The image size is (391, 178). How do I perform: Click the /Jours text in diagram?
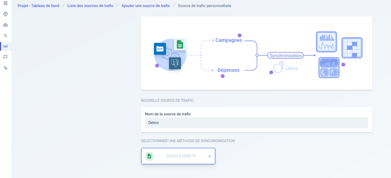coord(291,69)
